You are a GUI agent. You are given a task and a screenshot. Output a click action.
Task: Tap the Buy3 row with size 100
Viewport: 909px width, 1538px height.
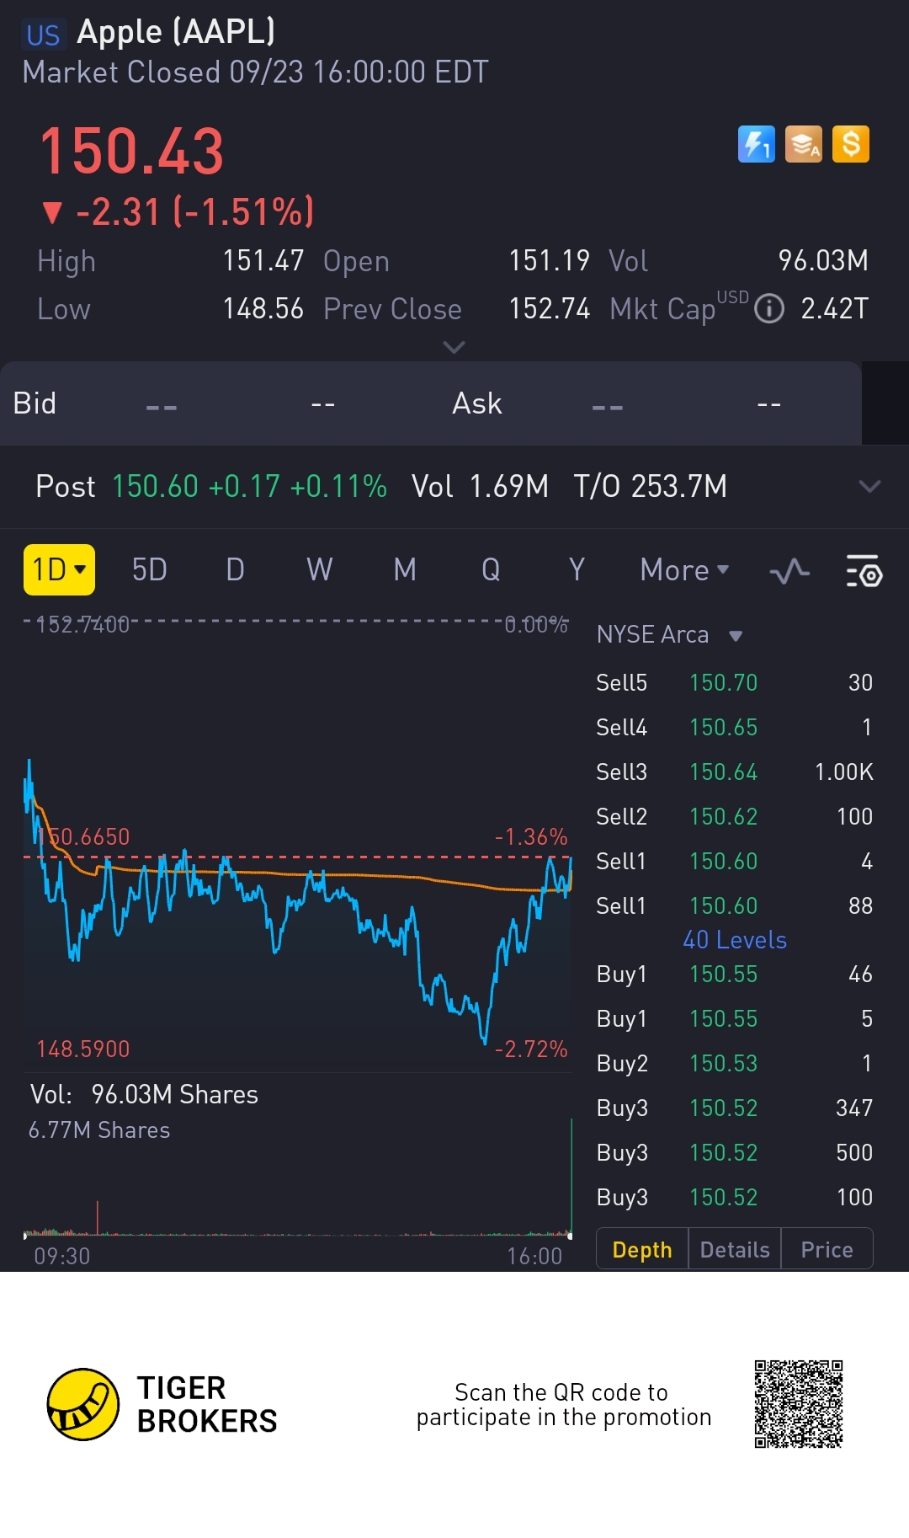click(735, 1197)
